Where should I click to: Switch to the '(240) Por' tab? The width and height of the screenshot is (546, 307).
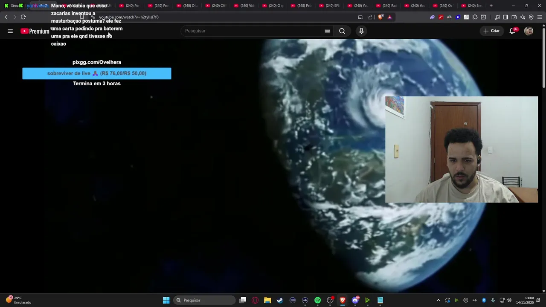(x=130, y=6)
